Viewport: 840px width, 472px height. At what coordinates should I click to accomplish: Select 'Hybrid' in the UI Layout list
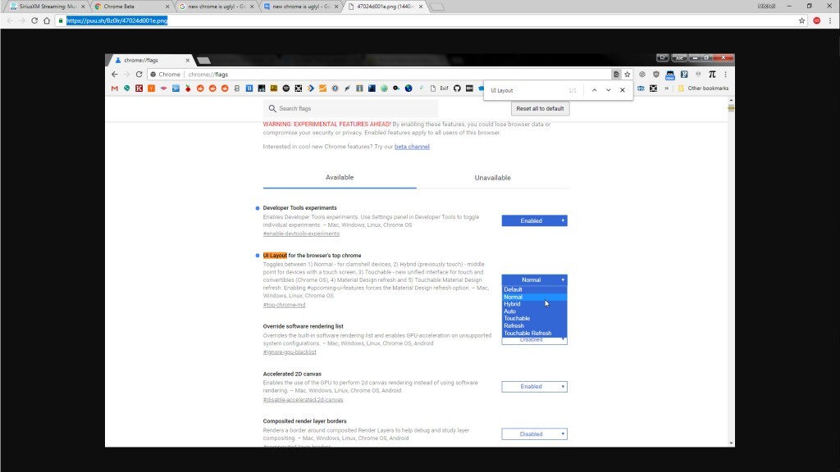coord(513,304)
